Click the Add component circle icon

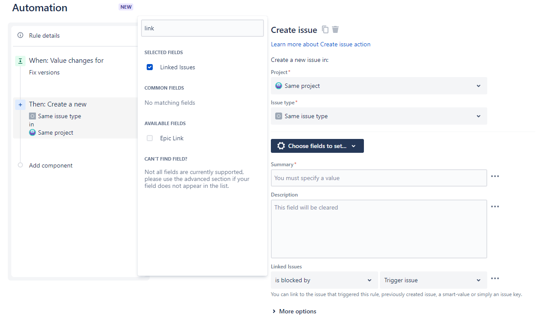coord(20,165)
